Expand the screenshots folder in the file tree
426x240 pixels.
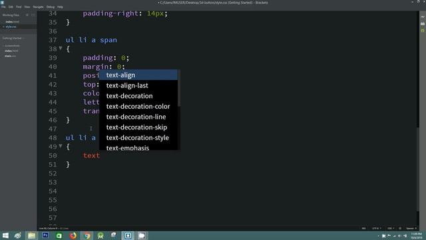(12, 46)
